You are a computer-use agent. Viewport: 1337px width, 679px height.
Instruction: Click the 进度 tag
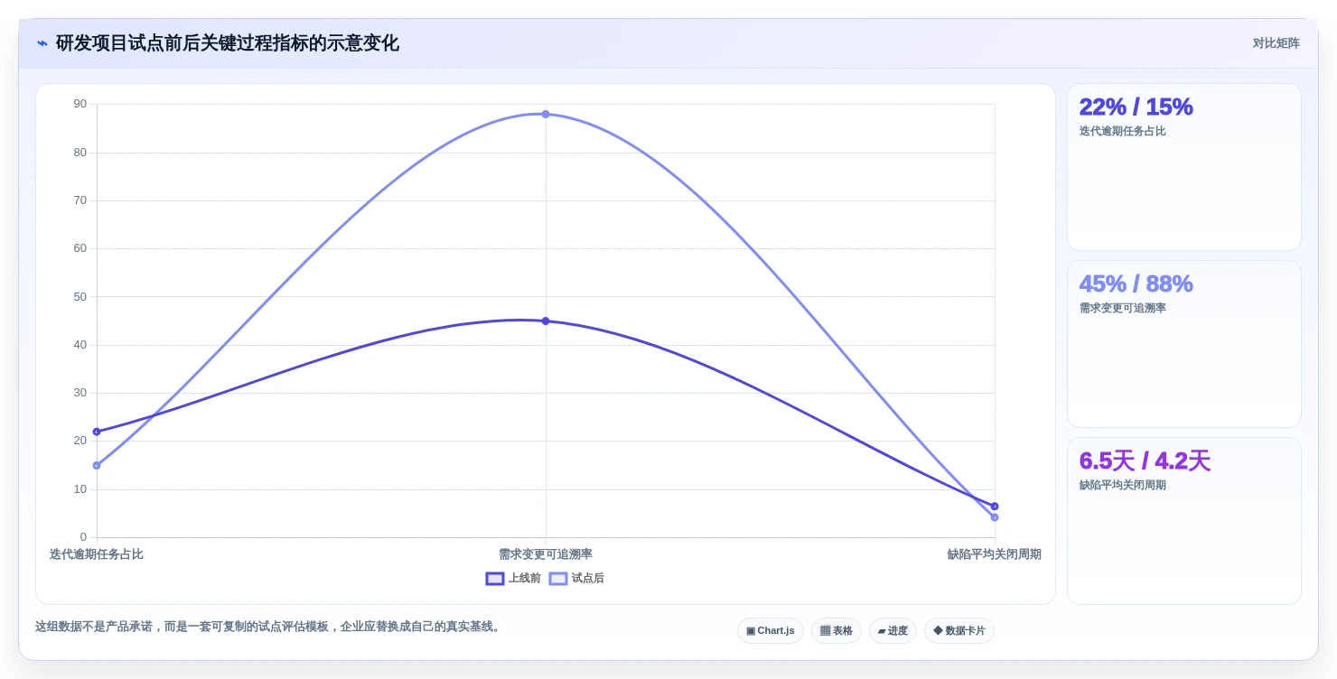(893, 630)
